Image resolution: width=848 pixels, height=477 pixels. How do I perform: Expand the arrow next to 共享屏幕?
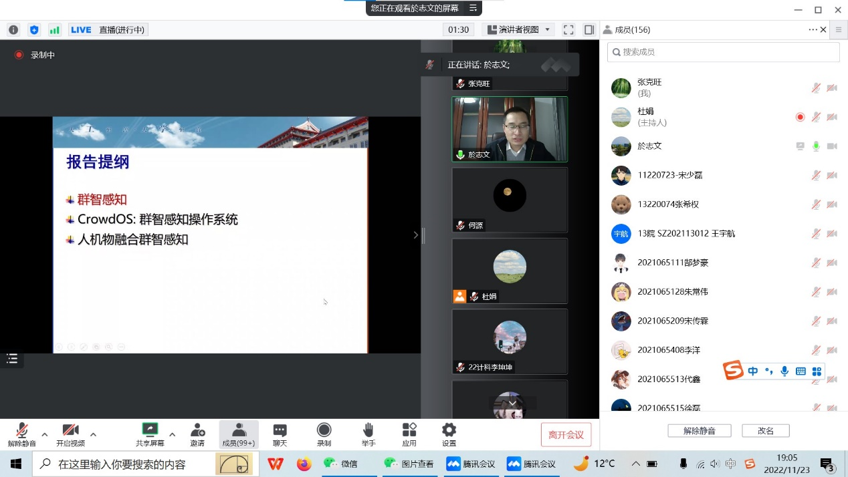tap(173, 434)
